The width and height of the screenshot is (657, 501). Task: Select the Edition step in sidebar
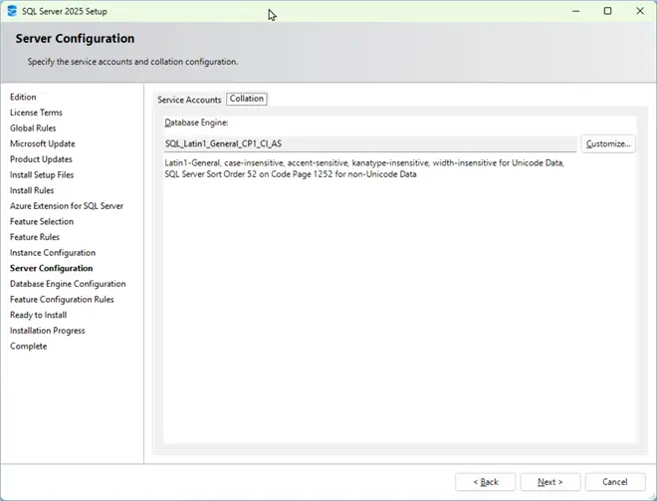(x=23, y=97)
